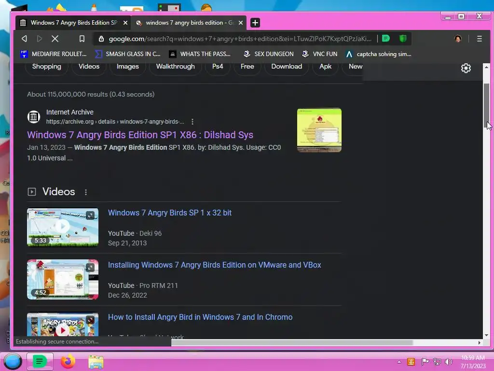Screen dimensions: 494x371
Task: Open the green chat app in taskbar
Action: point(40,361)
